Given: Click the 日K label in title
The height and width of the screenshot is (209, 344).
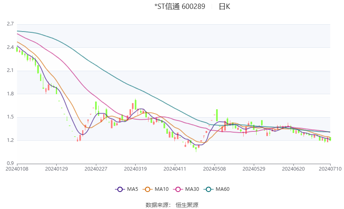Looking at the screenshot, I should click(x=224, y=6).
